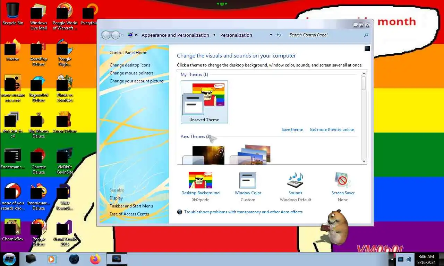Open Windows Media Player from taskbar
Screen dimensions: 444x266
coord(52,259)
